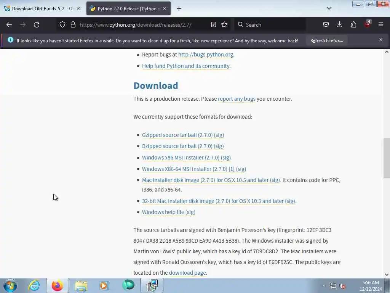
Task: Click the green round app taskbar icon
Action: 128,285
